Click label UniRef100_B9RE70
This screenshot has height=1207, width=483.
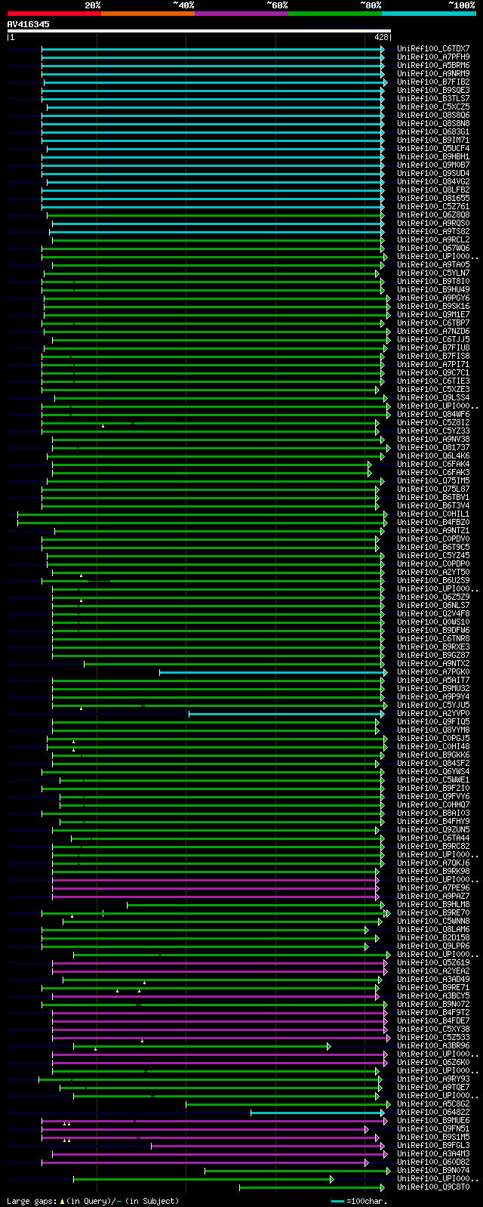433,913
